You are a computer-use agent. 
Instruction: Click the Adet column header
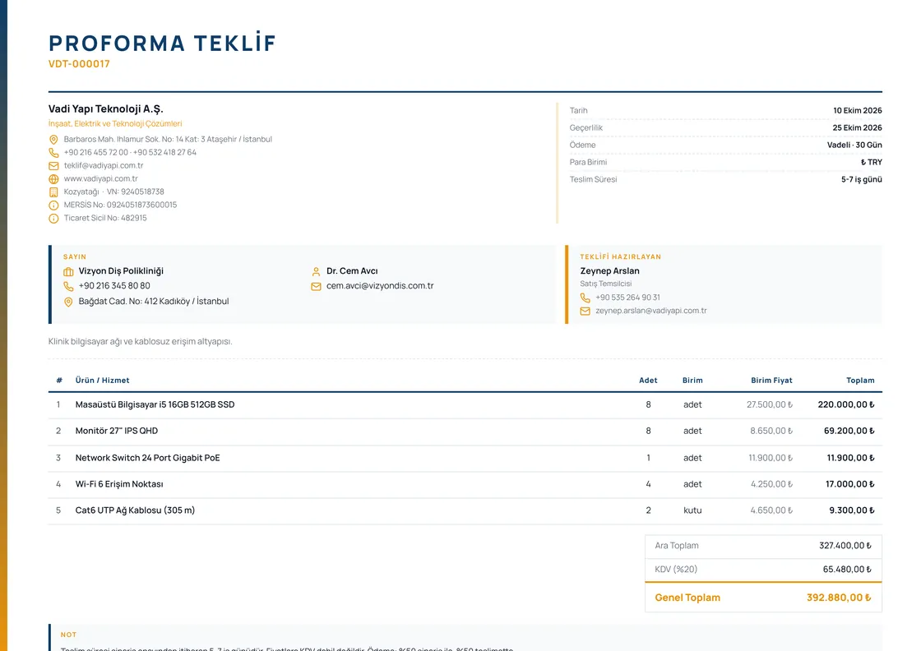click(648, 381)
